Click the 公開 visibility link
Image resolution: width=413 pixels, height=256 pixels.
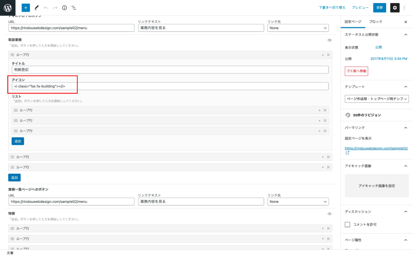[x=378, y=48]
